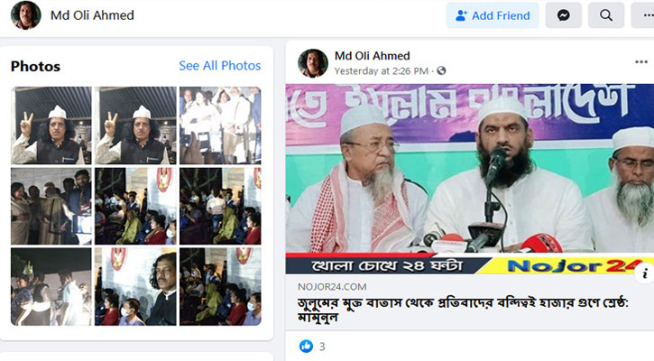Click the blue like reaction icon
The width and height of the screenshot is (654, 361).
[x=306, y=346]
